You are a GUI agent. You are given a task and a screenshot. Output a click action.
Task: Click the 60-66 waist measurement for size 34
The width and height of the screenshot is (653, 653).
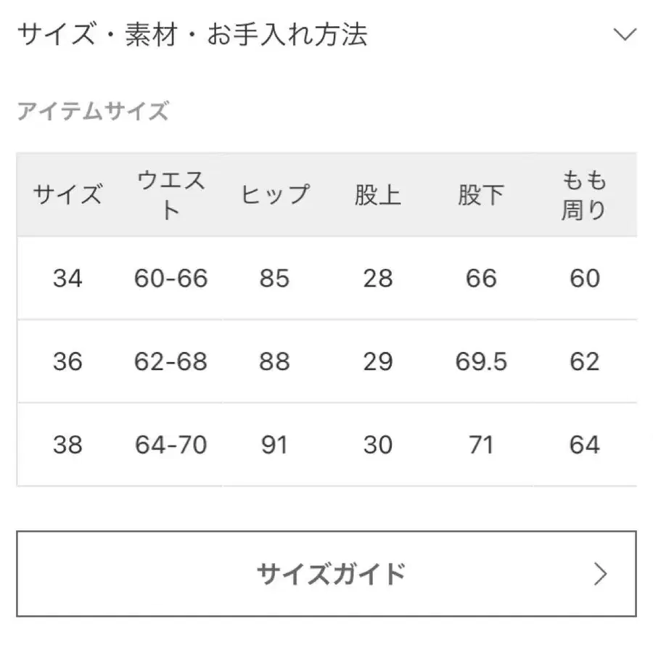(172, 278)
